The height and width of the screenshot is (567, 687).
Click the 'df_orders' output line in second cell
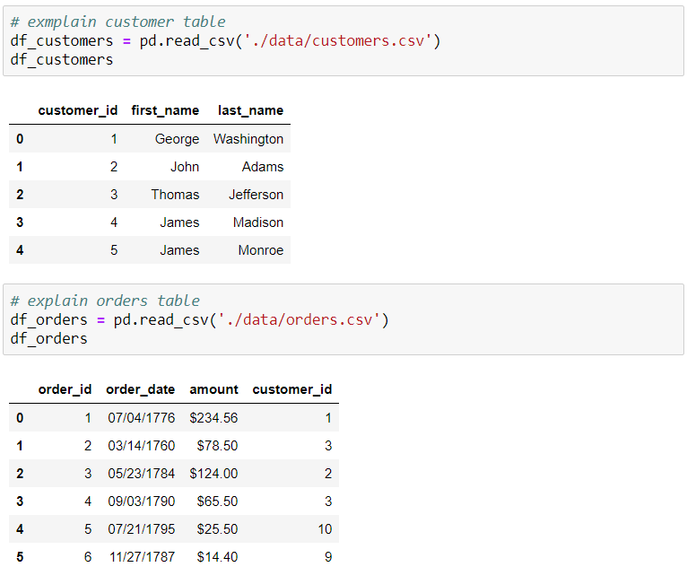pos(49,339)
